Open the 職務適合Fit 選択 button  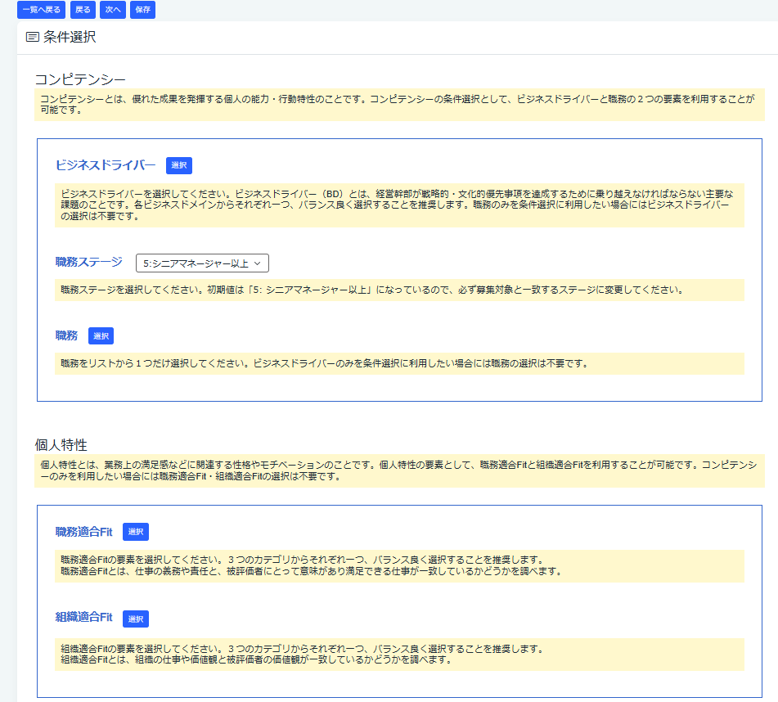pyautogui.click(x=134, y=531)
